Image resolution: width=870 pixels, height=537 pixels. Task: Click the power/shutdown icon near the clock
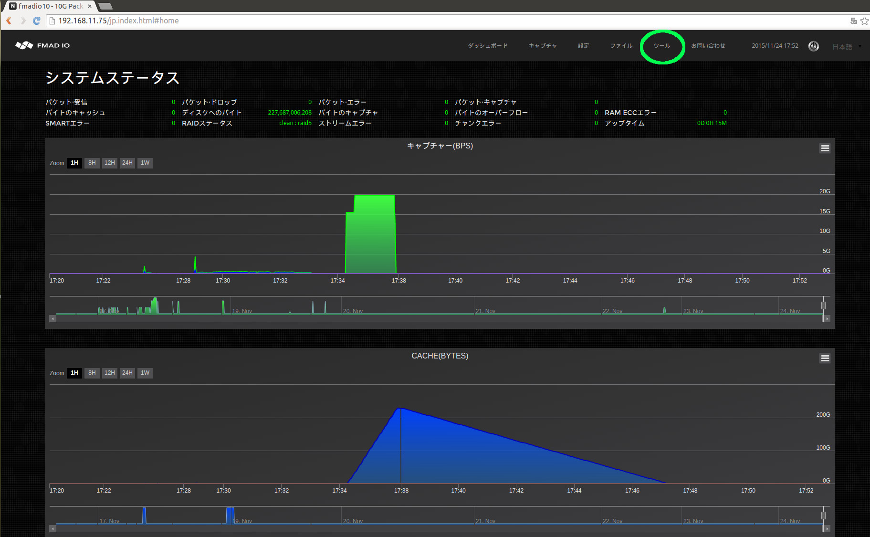(x=813, y=46)
